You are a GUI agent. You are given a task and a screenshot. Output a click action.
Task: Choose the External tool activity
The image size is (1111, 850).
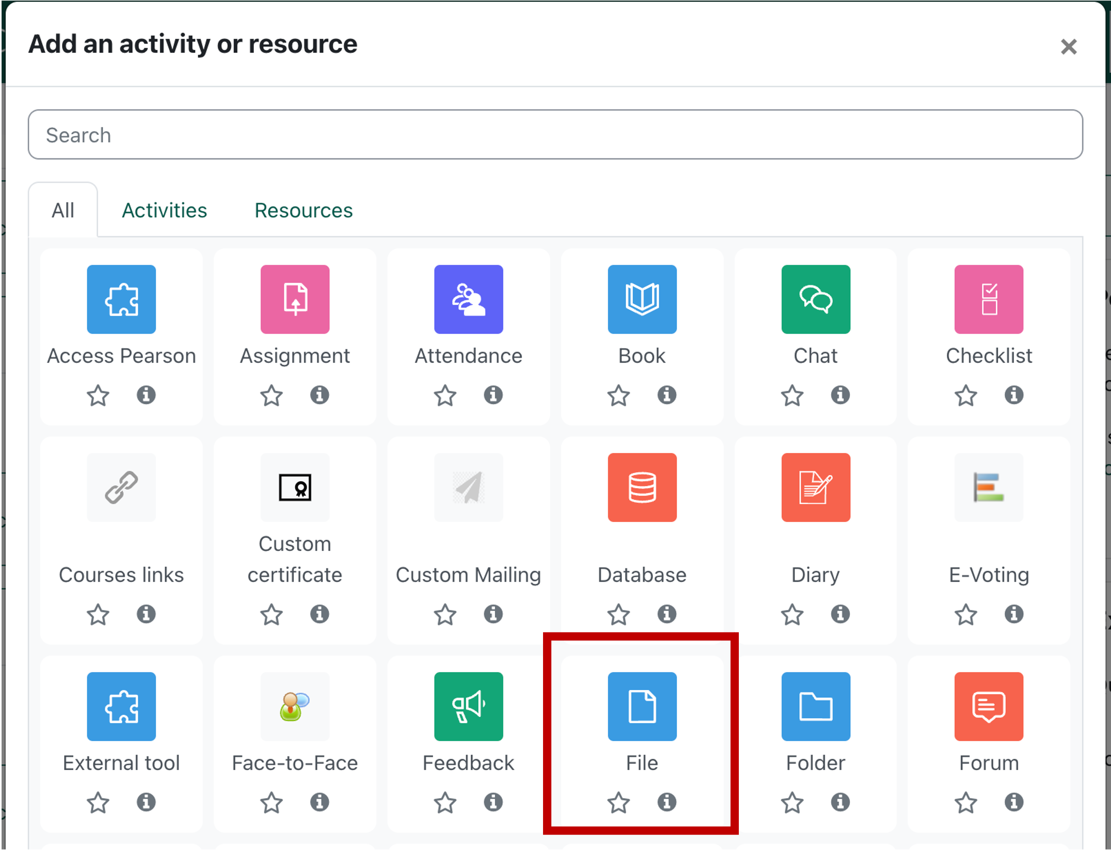(121, 707)
